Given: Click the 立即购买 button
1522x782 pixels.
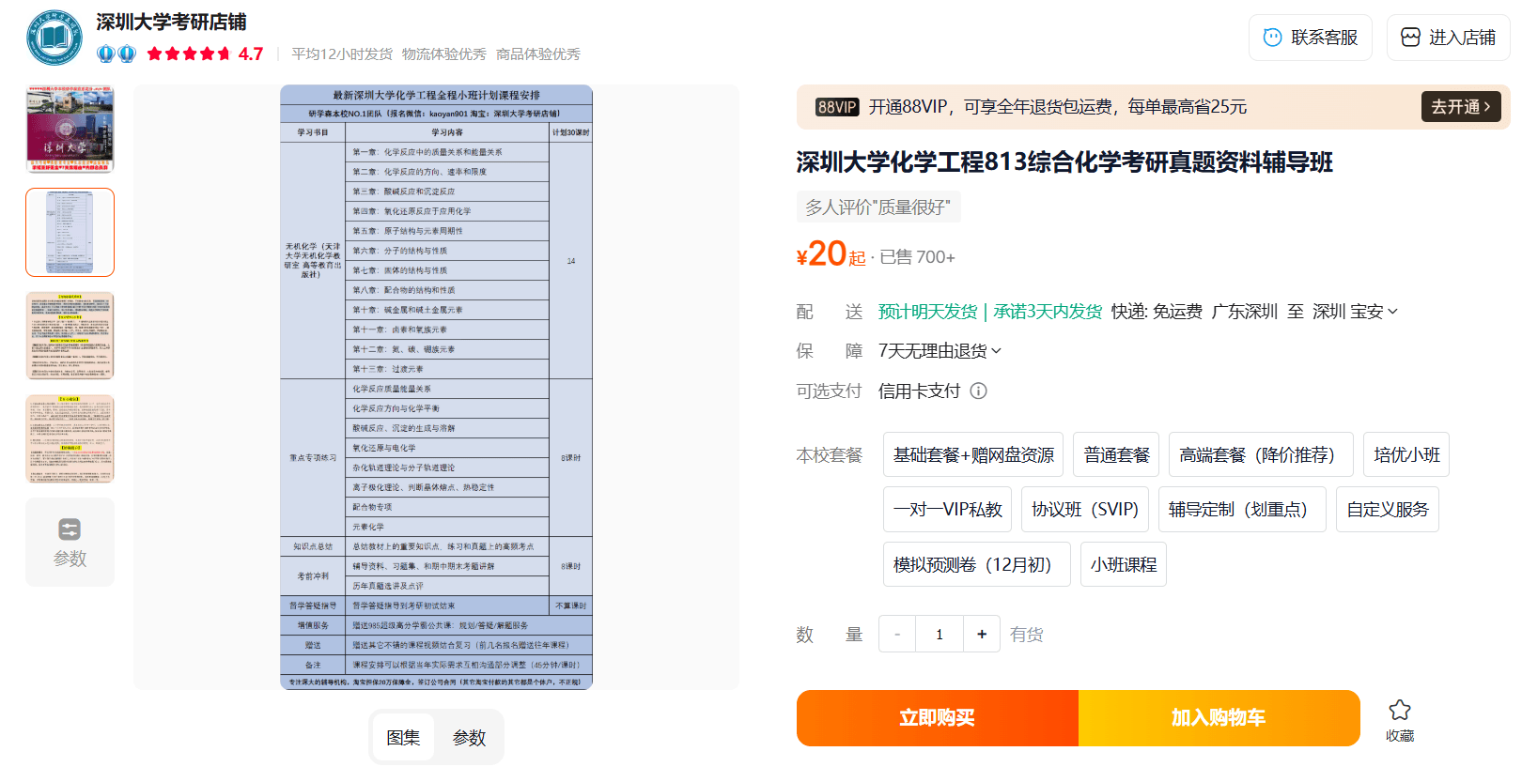Looking at the screenshot, I should pos(938,718).
